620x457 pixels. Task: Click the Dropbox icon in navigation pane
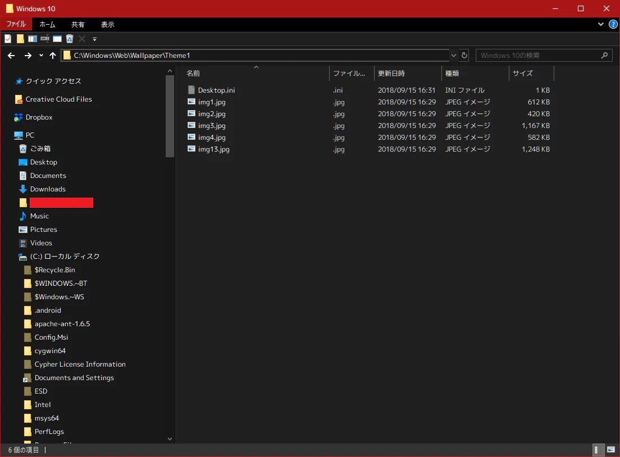pos(18,117)
